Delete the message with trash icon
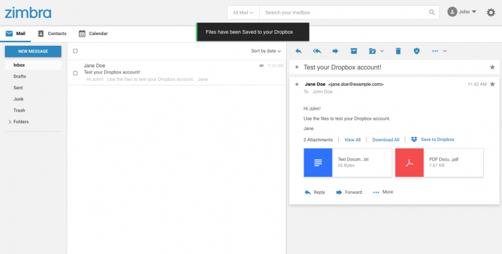502x254 pixels. click(x=398, y=51)
